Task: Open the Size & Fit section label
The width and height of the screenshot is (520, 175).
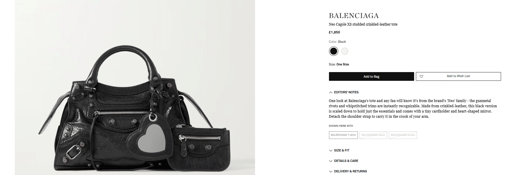Action: pos(342,150)
